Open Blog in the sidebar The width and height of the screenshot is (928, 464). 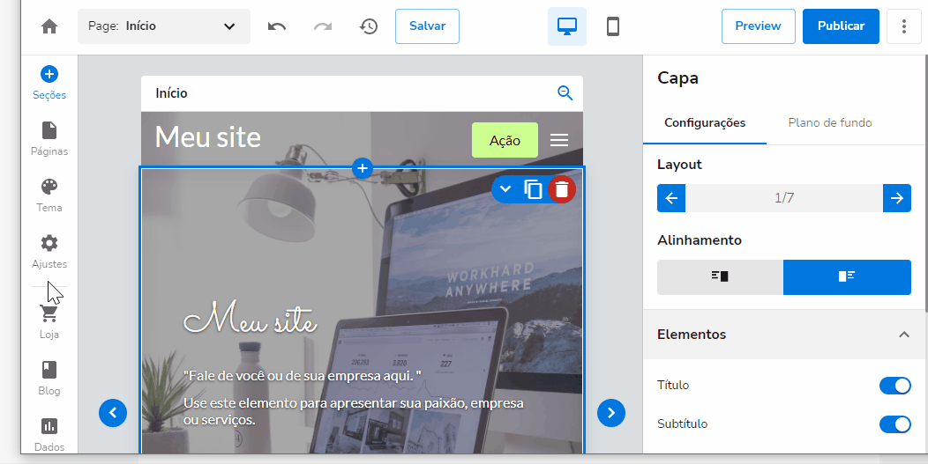49,379
